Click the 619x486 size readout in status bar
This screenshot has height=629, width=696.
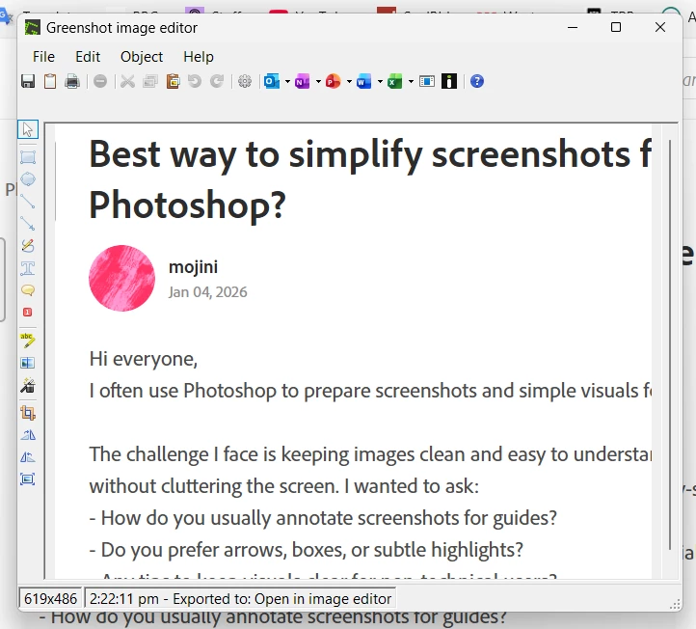click(50, 599)
